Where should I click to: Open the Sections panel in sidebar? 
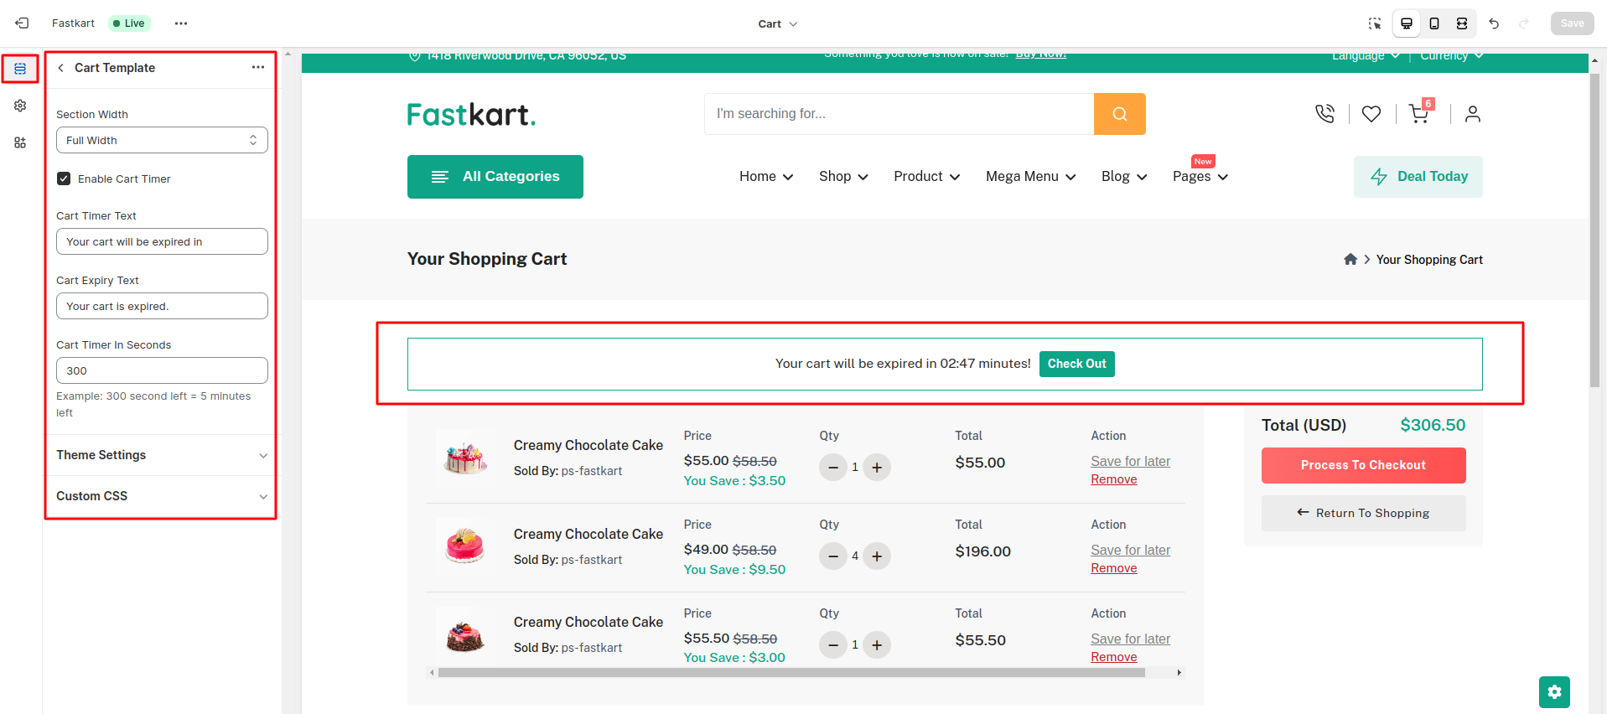pyautogui.click(x=20, y=69)
